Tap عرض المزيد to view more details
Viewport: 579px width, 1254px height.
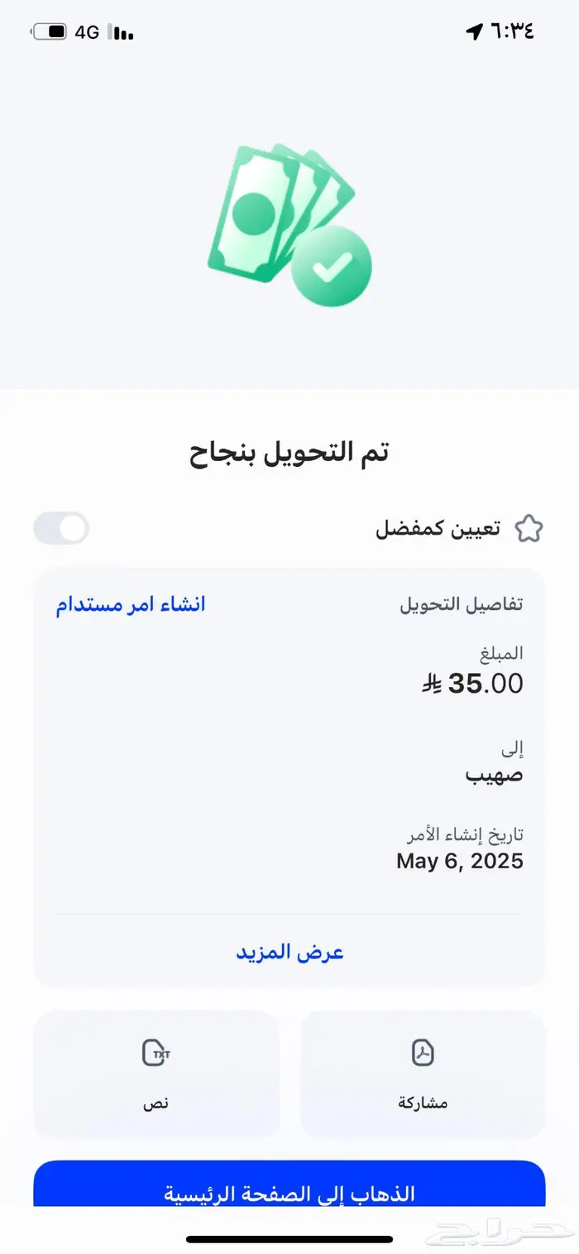289,951
